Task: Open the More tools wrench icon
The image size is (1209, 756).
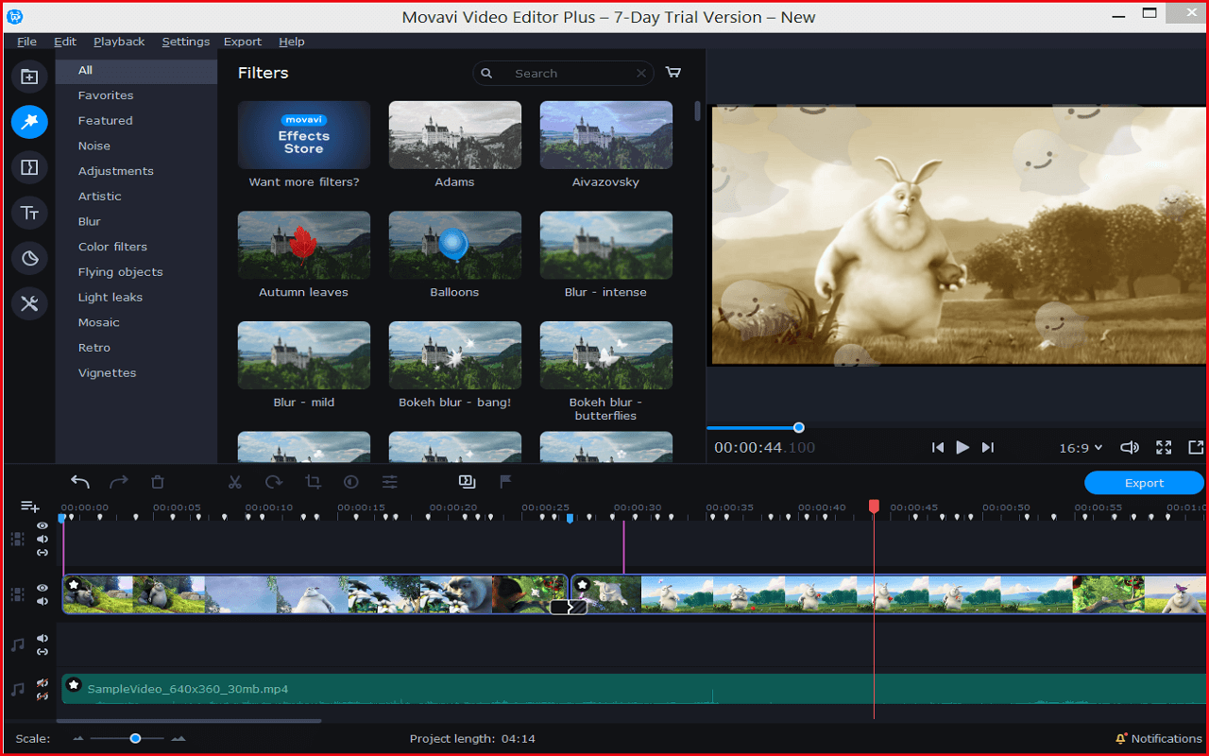Action: tap(29, 303)
